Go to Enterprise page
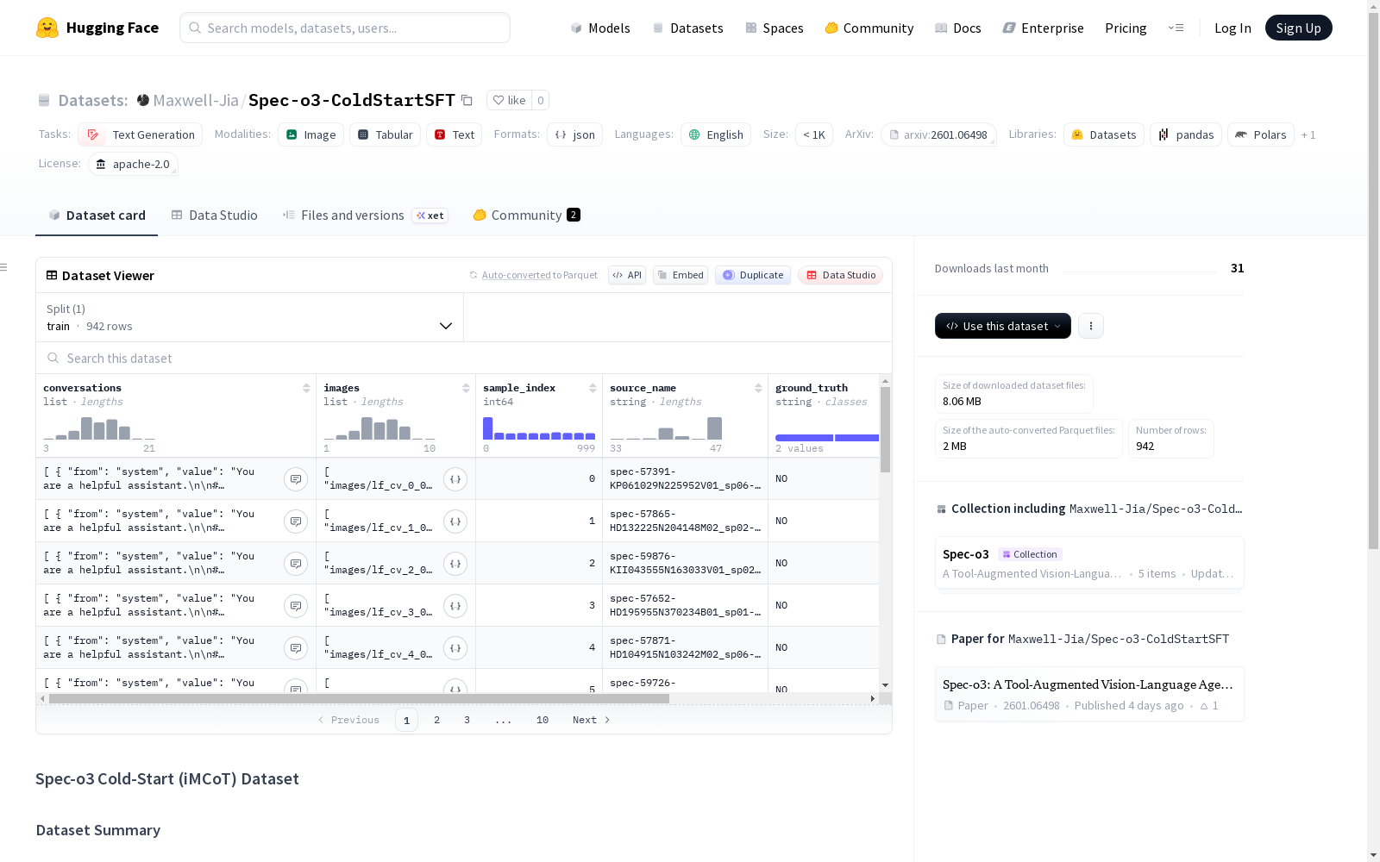The width and height of the screenshot is (1380, 862). coord(1044,28)
